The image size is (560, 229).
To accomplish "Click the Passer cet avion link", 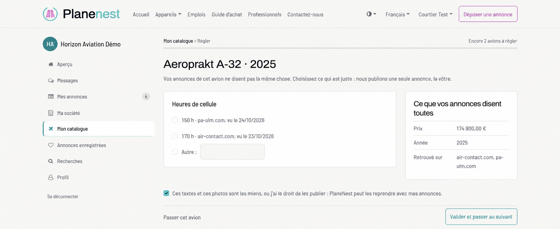I will [x=182, y=218].
